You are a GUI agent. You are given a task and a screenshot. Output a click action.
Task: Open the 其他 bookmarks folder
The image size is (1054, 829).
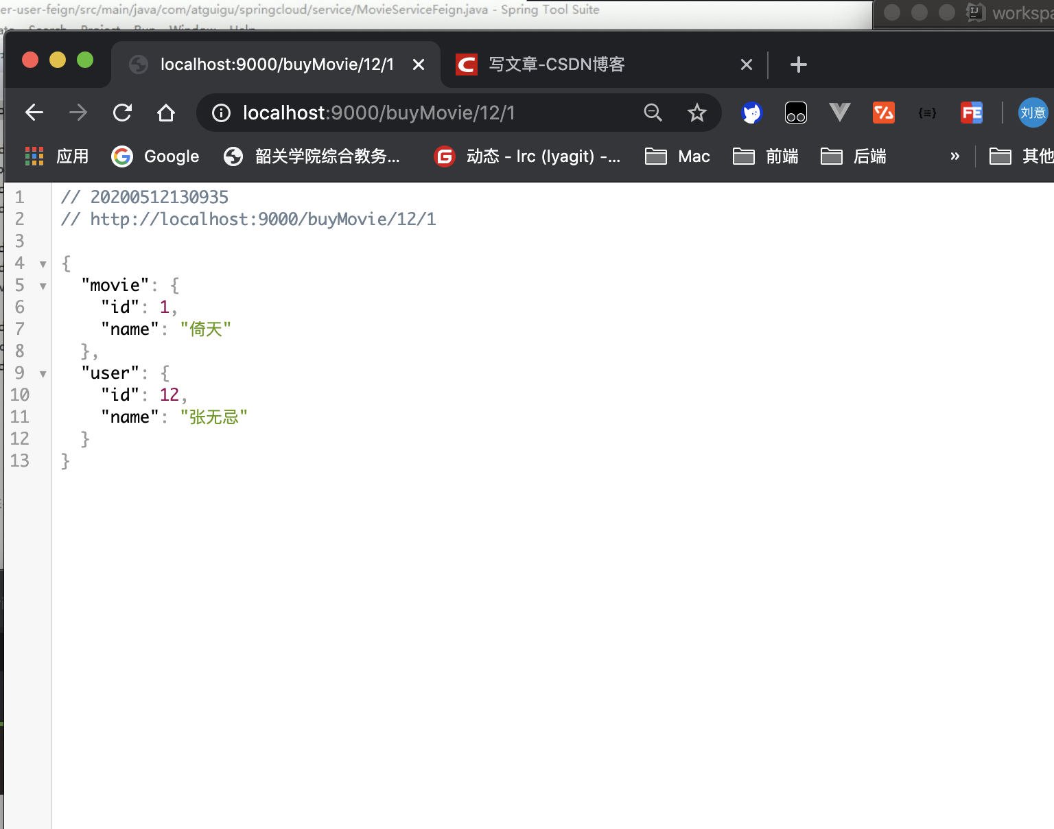point(1021,156)
